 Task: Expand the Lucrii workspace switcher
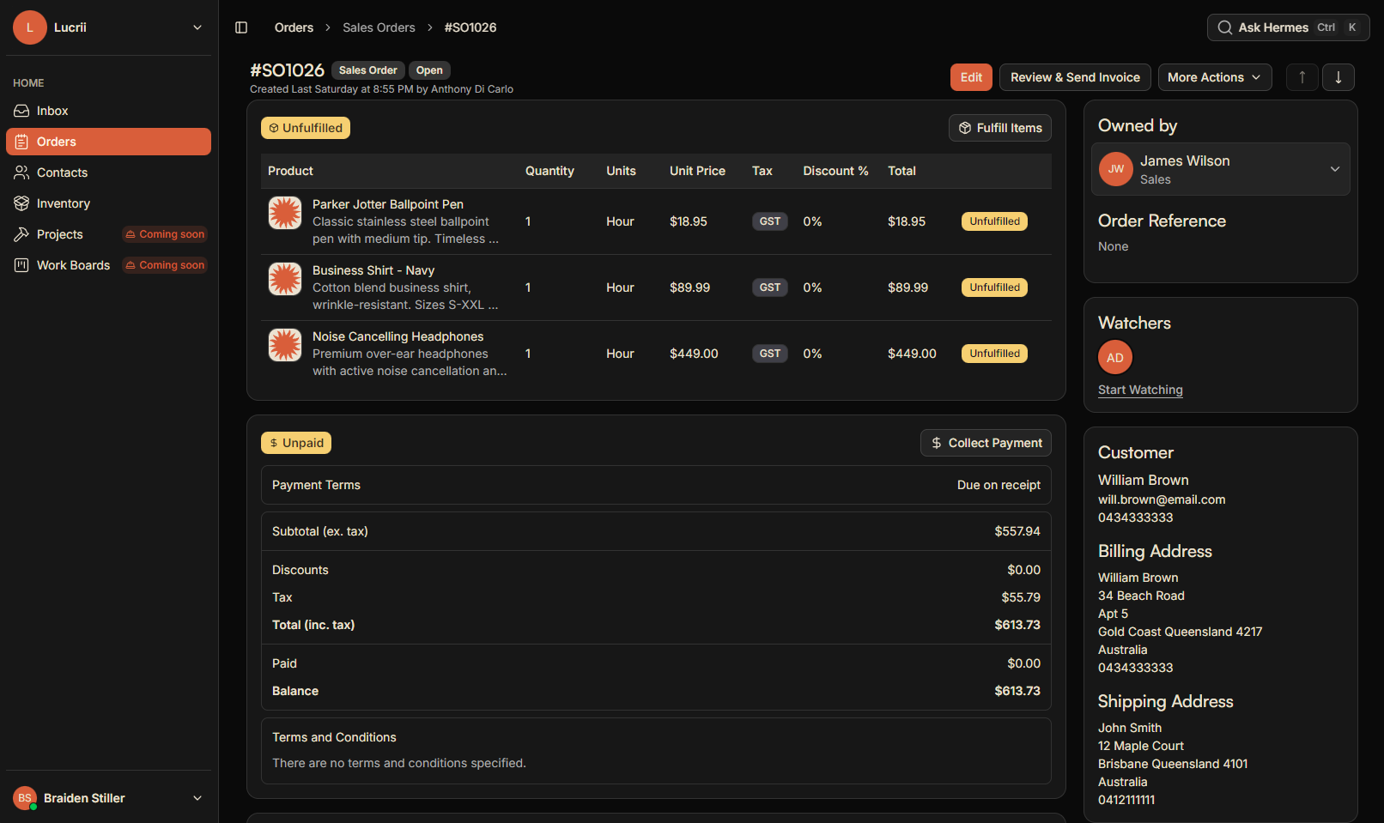click(198, 27)
